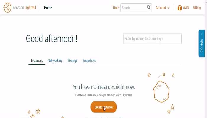Click the Home navigation item
The height and width of the screenshot is (118, 207).
[48, 8]
